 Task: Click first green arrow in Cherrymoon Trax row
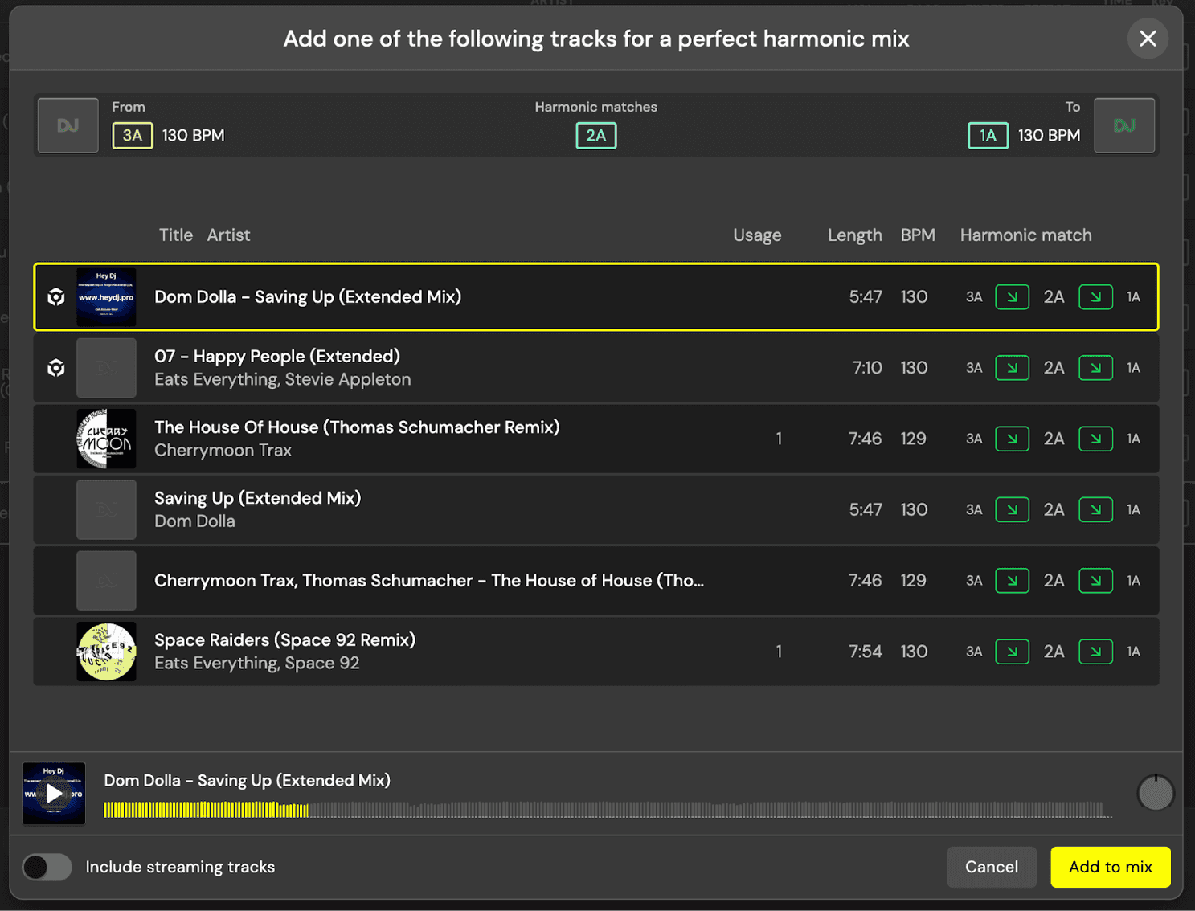coord(1012,581)
